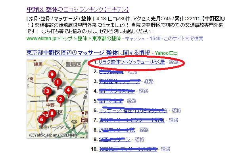This screenshot has height=159, width=238.
Task: Click map pin number 2
Action: [x=61, y=99]
